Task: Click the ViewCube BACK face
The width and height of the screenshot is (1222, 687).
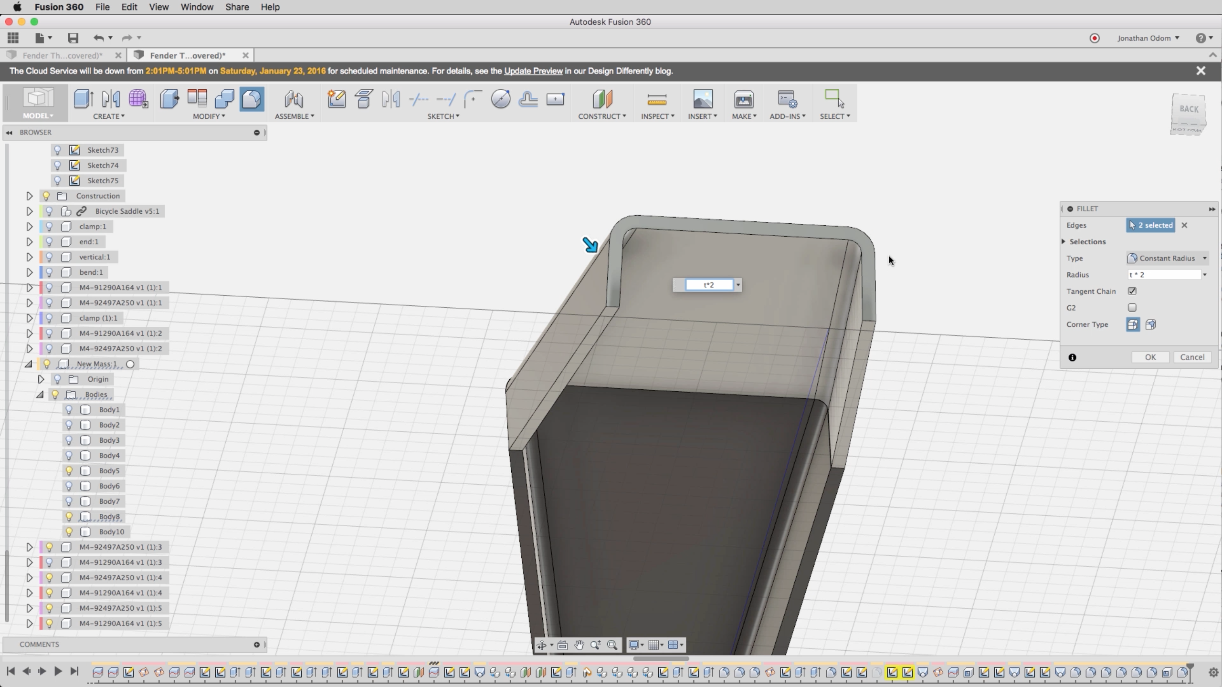Action: pos(1189,109)
